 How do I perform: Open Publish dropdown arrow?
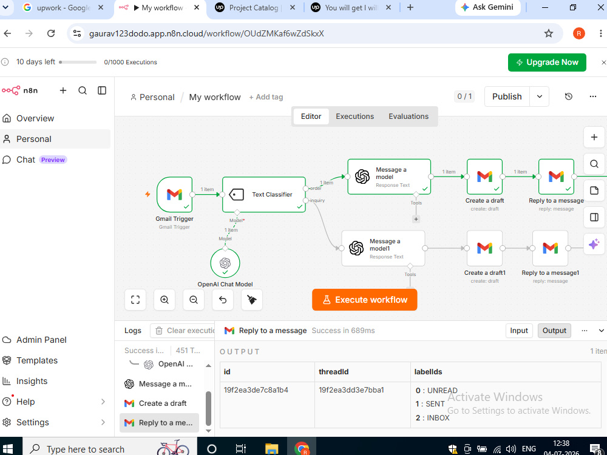click(539, 96)
